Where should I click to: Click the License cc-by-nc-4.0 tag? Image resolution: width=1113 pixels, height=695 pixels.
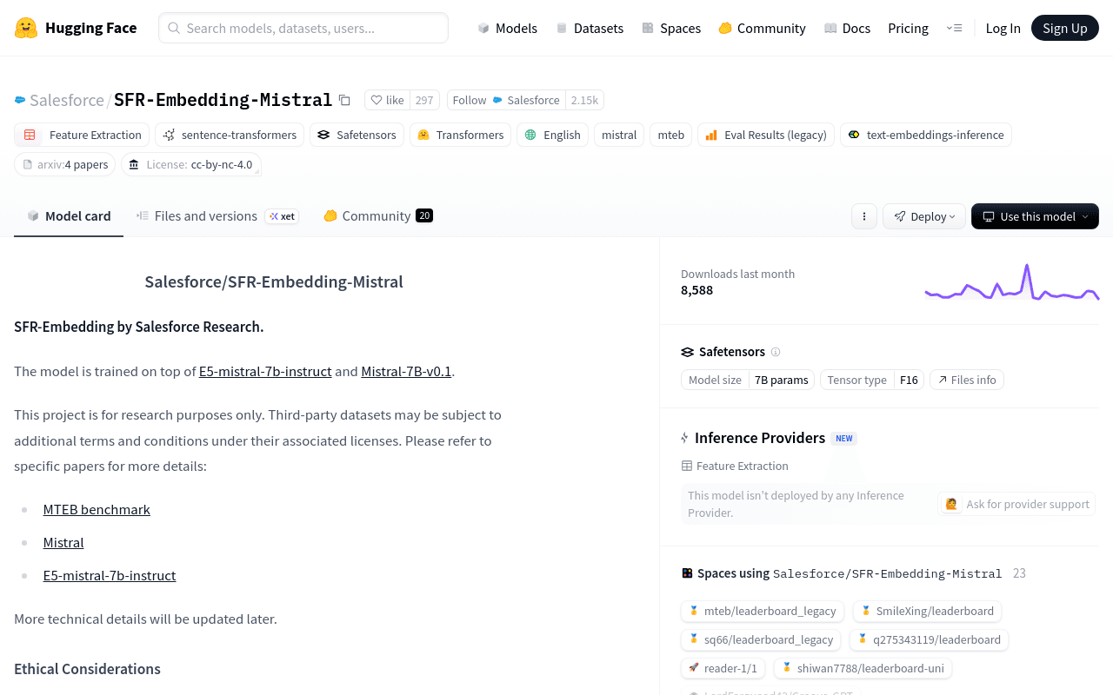point(191,164)
